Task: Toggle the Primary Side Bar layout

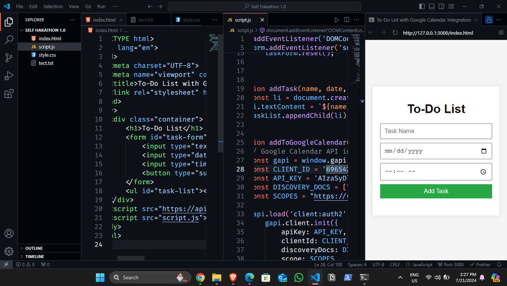Action: (422, 6)
